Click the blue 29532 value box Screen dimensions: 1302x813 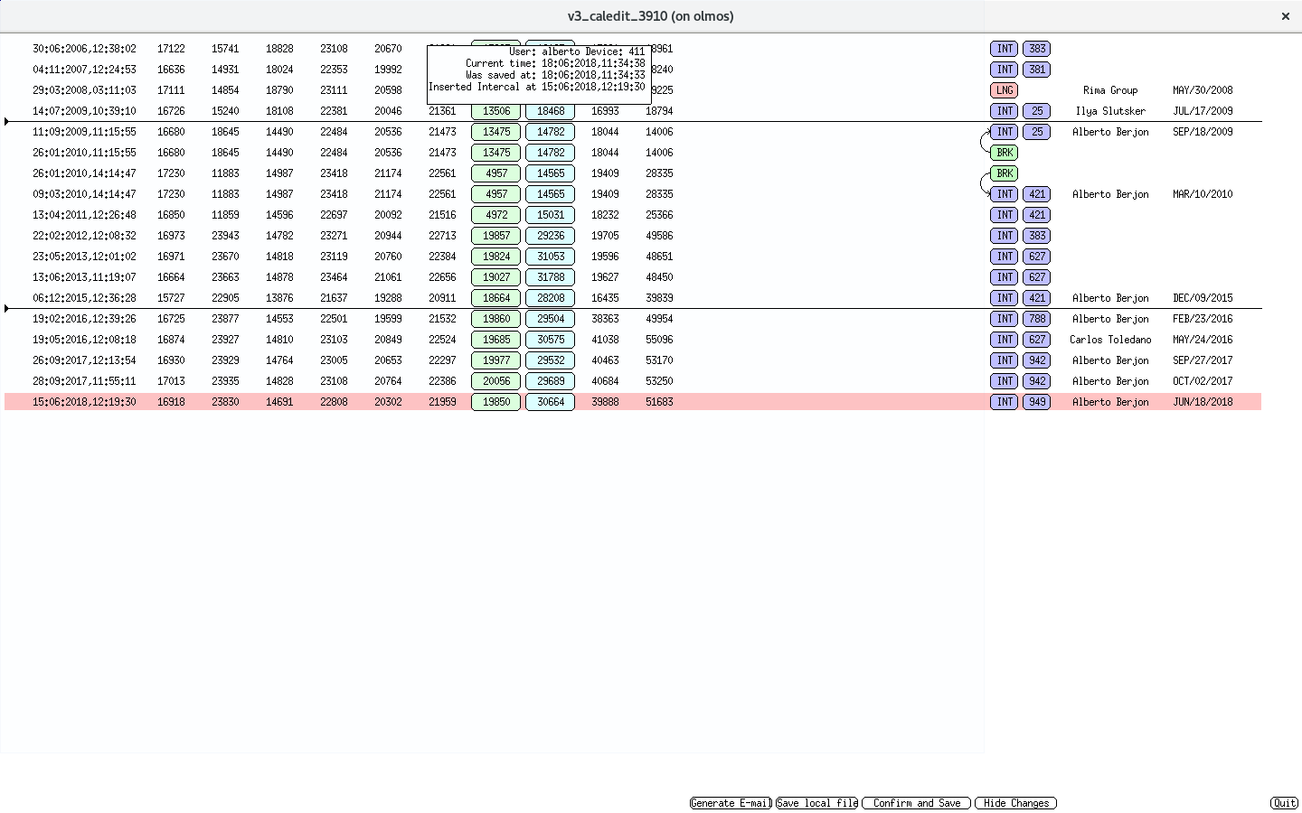tap(550, 360)
